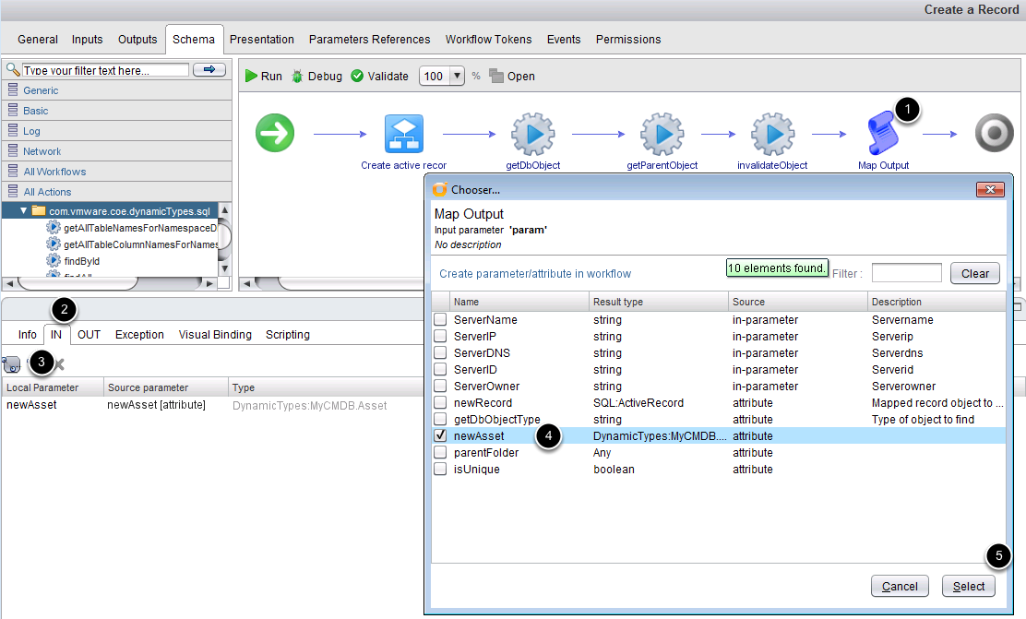The width and height of the screenshot is (1026, 619).
Task: Click the com.vmware.coe.dynamicTypes.sql folder icon
Action: (39, 210)
